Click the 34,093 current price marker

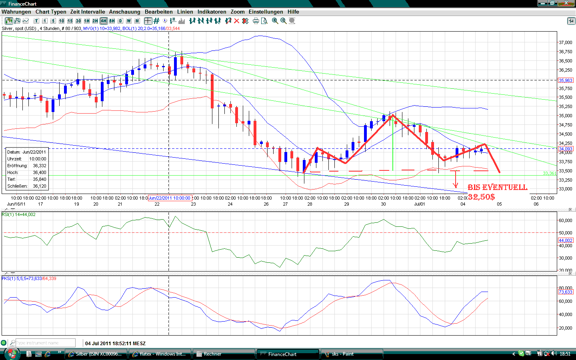coord(566,149)
